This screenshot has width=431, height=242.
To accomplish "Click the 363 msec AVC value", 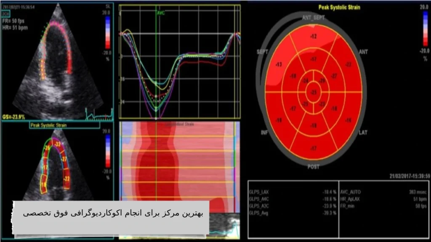I will [x=418, y=192].
